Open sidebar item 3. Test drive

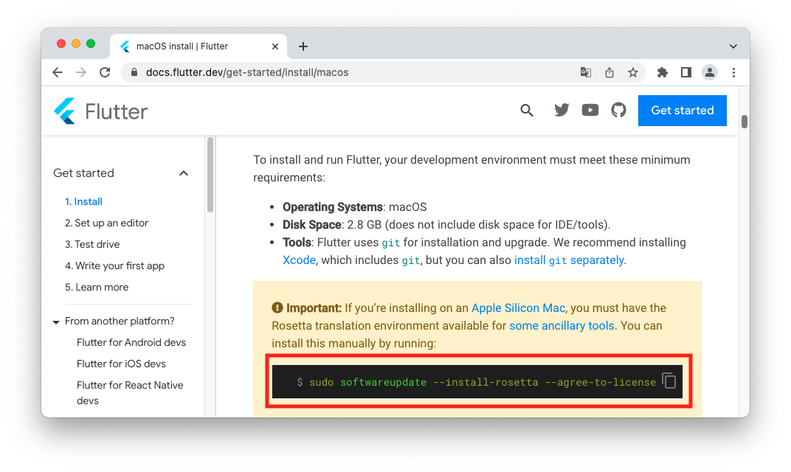tap(92, 245)
